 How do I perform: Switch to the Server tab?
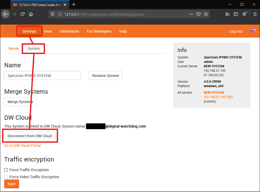(14, 49)
